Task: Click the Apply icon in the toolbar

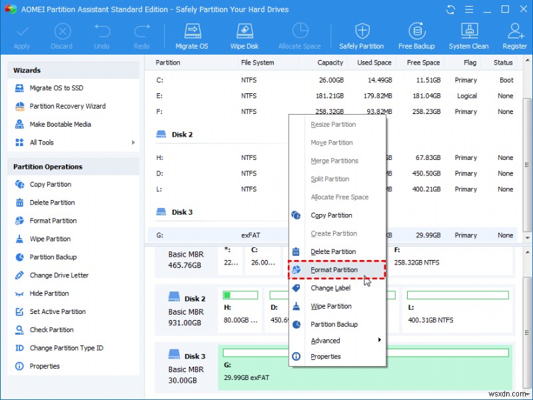Action: 22,35
